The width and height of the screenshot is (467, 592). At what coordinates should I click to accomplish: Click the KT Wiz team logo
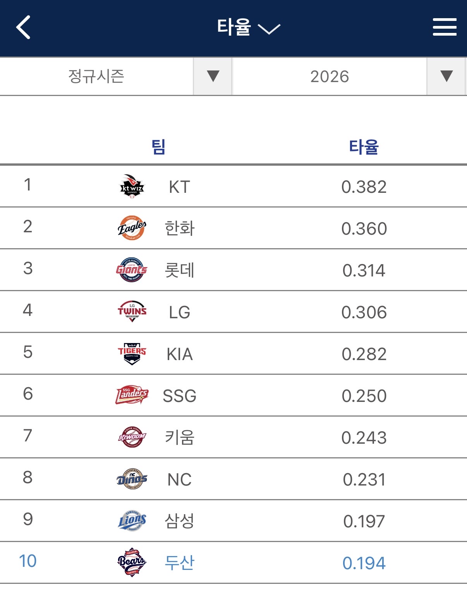click(x=132, y=187)
